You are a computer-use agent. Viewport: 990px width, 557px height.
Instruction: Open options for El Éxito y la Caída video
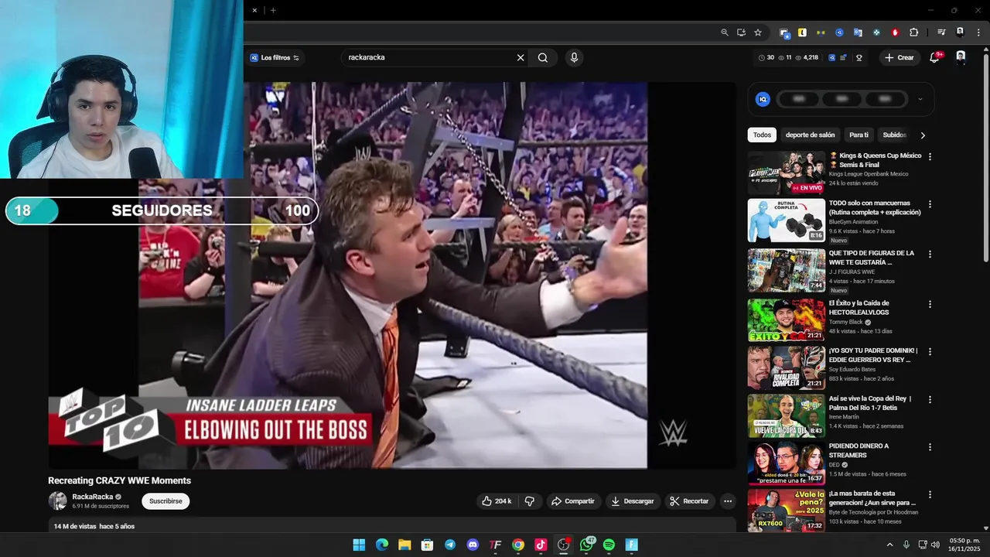(x=930, y=304)
